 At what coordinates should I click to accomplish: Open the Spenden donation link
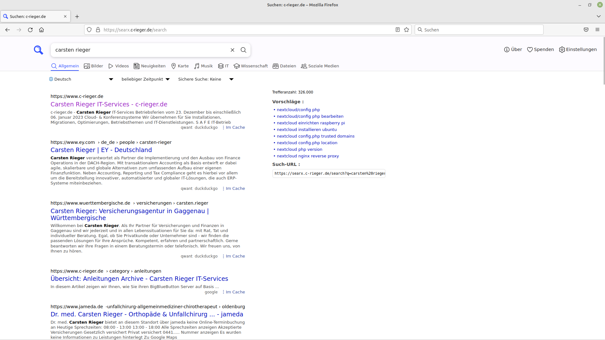(540, 49)
